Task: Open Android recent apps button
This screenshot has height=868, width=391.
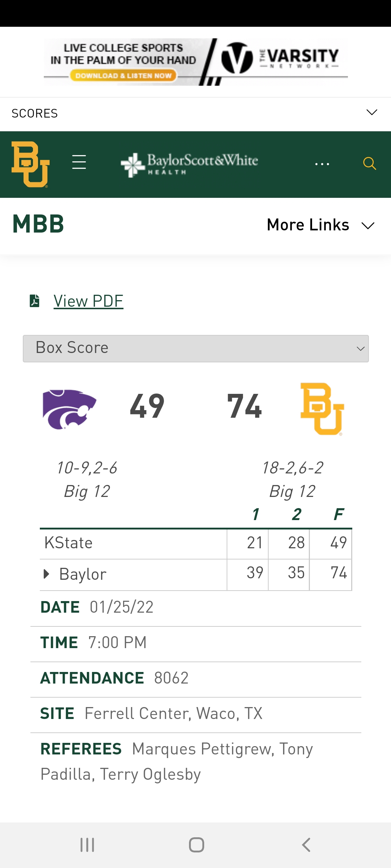Action: [87, 845]
